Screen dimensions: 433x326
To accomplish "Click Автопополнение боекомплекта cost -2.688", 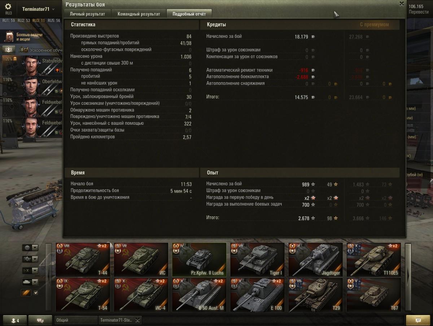I will 302,77.
